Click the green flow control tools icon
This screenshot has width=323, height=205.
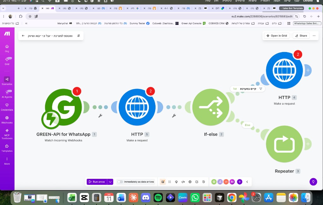click(214, 182)
